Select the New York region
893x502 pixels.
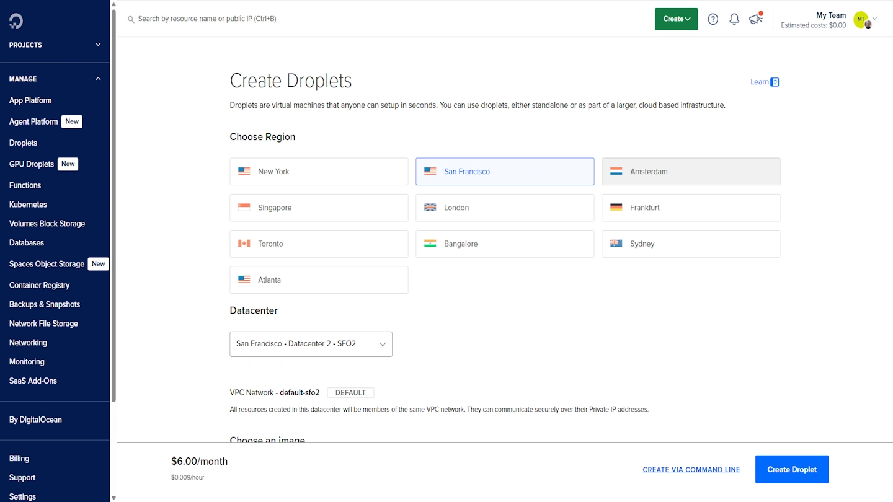pyautogui.click(x=319, y=172)
